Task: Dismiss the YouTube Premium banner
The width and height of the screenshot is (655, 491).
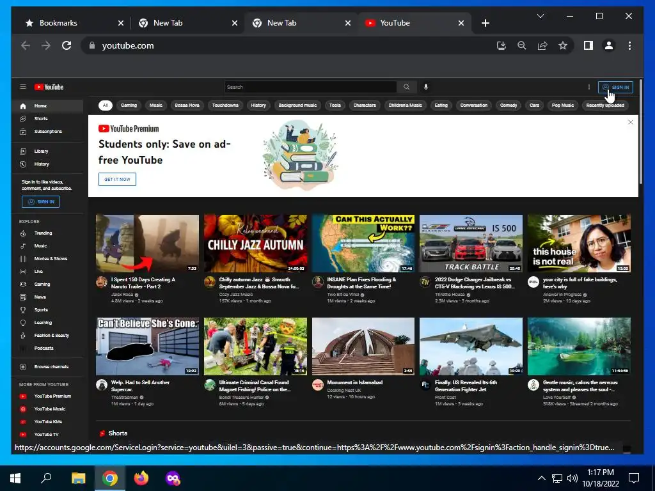Action: [x=630, y=122]
